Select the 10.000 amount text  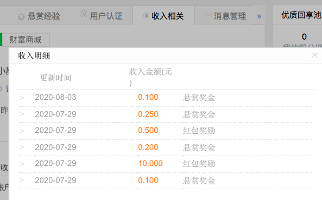[x=150, y=163]
